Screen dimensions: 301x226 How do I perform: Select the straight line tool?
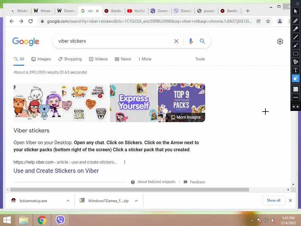(x=296, y=37)
